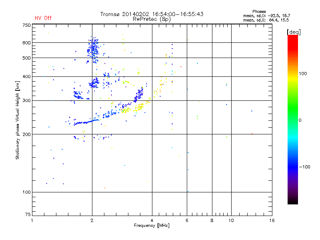
Task: Click the '2' frequency axis label
Action: [x=92, y=220]
